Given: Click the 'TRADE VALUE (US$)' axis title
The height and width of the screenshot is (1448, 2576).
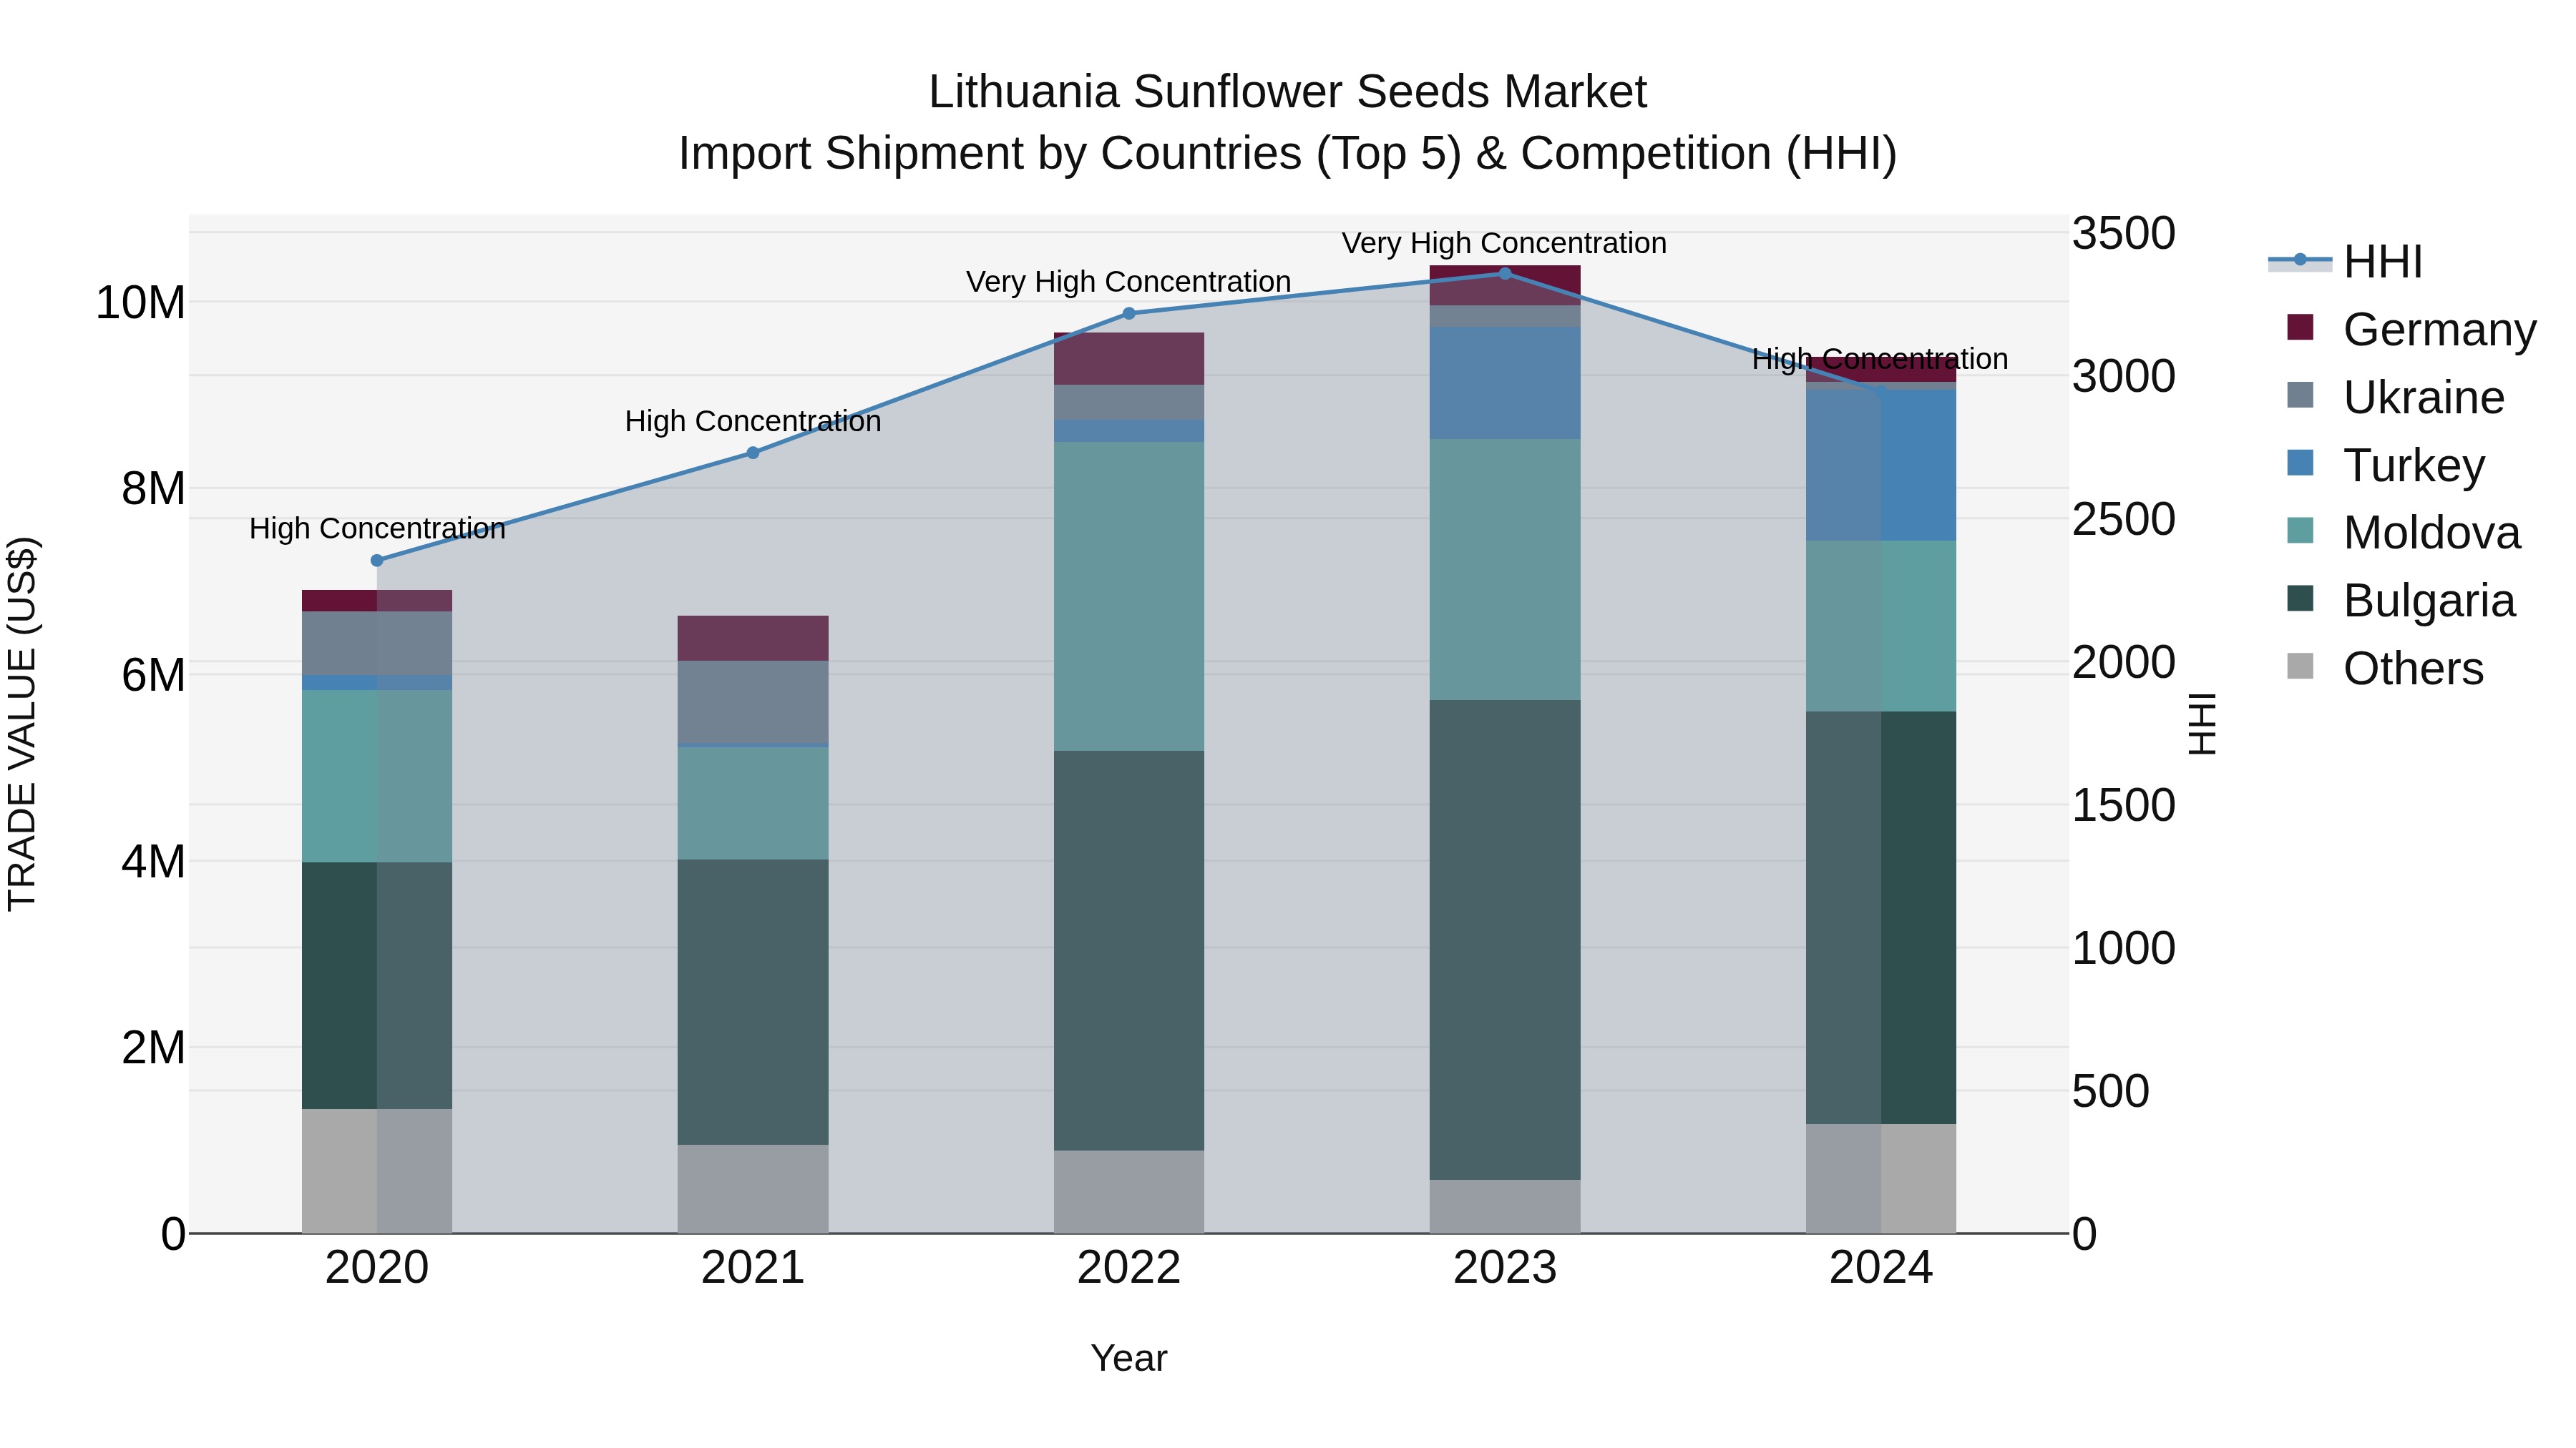Looking at the screenshot, I should point(22,724).
